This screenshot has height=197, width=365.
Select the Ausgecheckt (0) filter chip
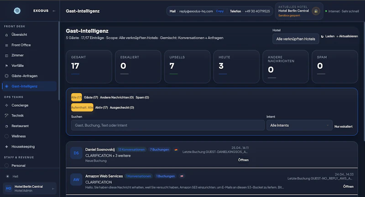point(122,108)
